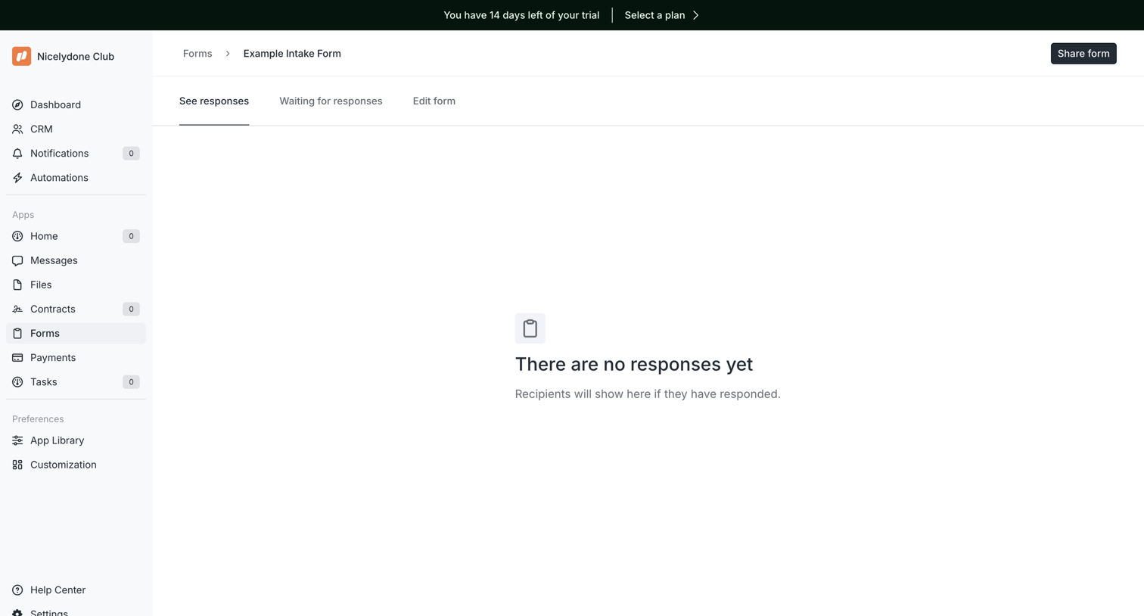
Task: Navigate to Forms in the breadcrumb
Action: [197, 54]
